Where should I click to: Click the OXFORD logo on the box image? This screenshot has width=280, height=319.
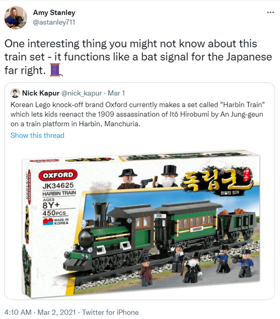point(58,175)
